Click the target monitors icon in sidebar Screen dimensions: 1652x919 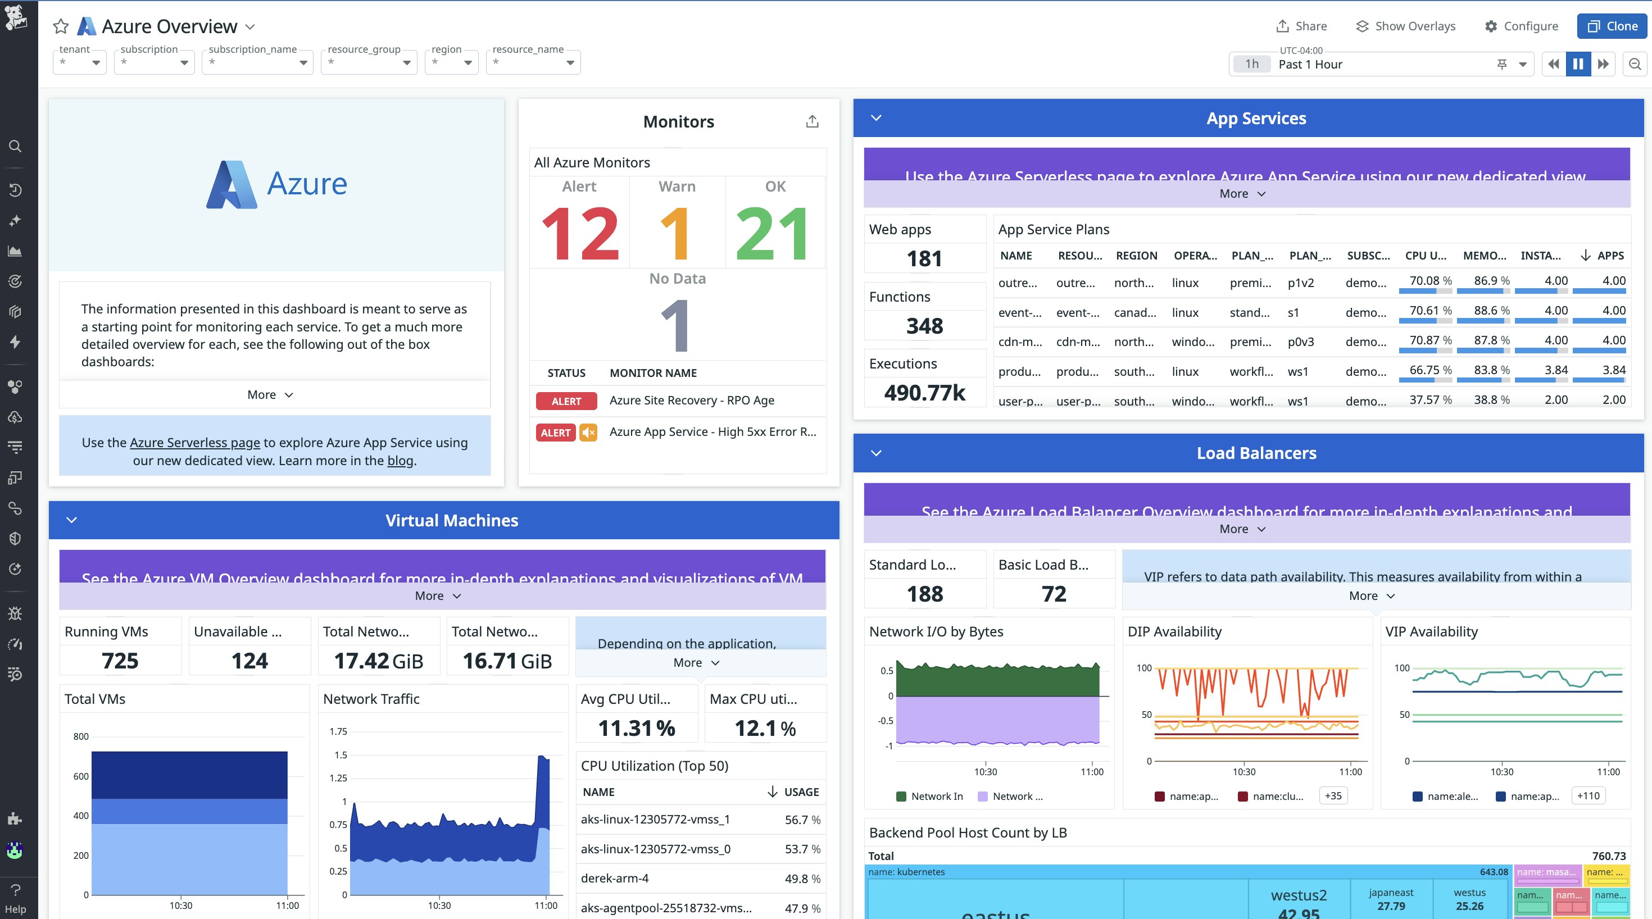(15, 281)
